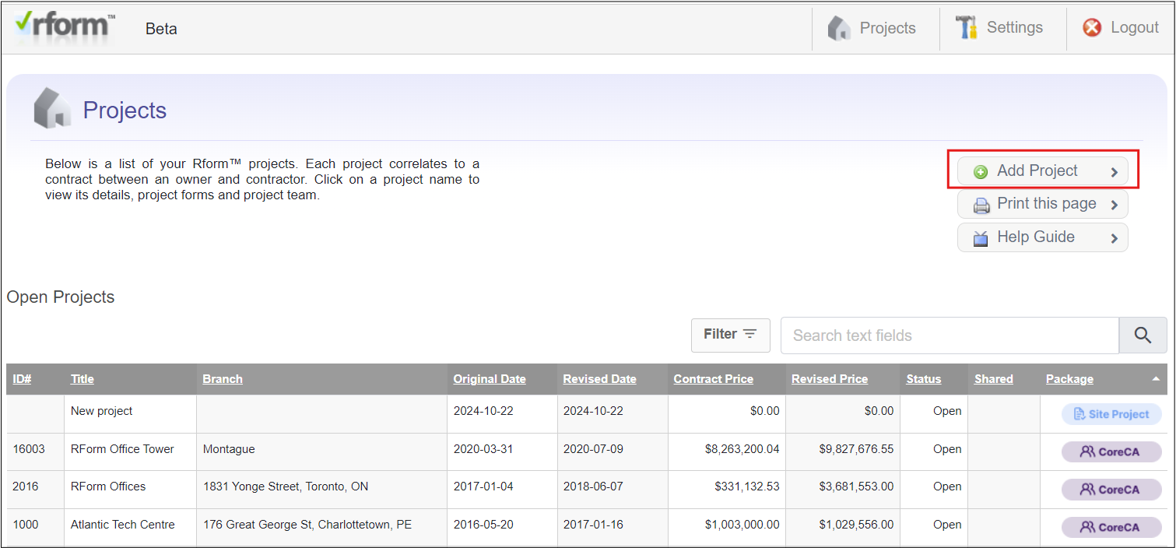Click chevron arrow on Help Guide
This screenshot has width=1176, height=548.
click(x=1115, y=238)
